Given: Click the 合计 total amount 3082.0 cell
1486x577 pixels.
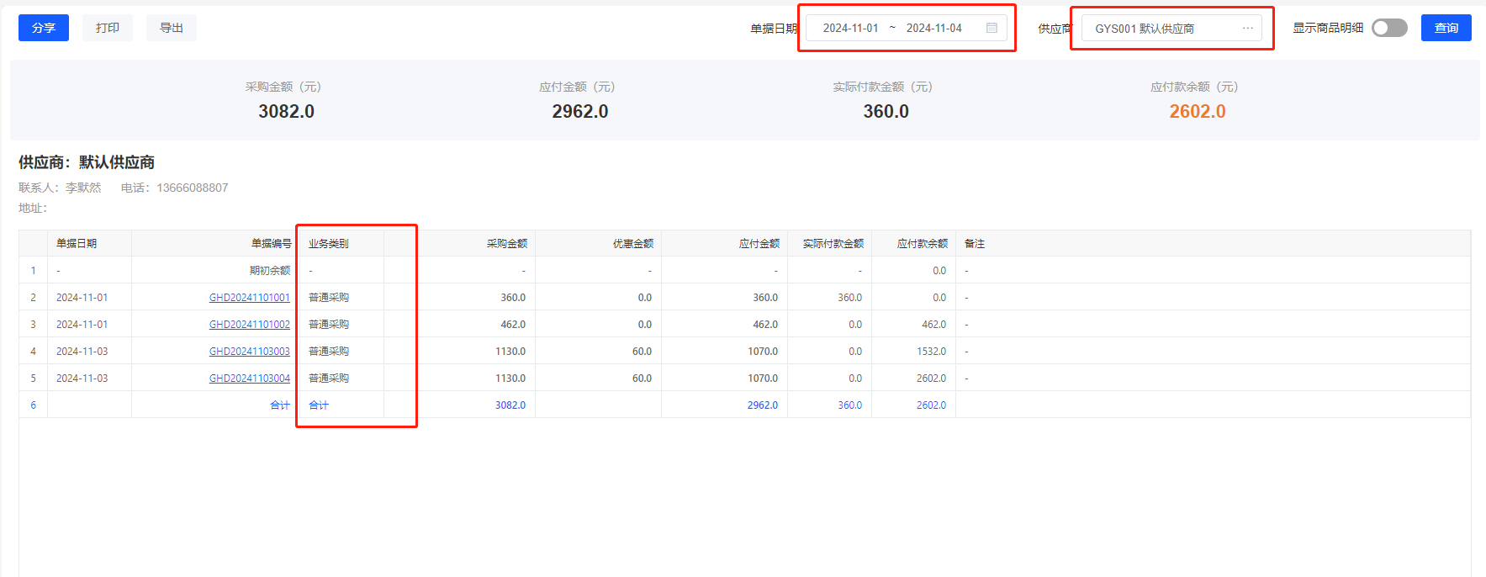Looking at the screenshot, I should coord(510,405).
